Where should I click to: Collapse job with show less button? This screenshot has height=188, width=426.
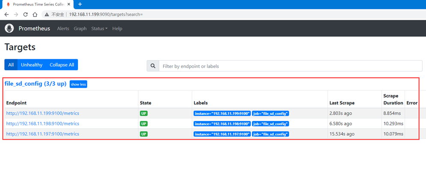[x=78, y=84]
